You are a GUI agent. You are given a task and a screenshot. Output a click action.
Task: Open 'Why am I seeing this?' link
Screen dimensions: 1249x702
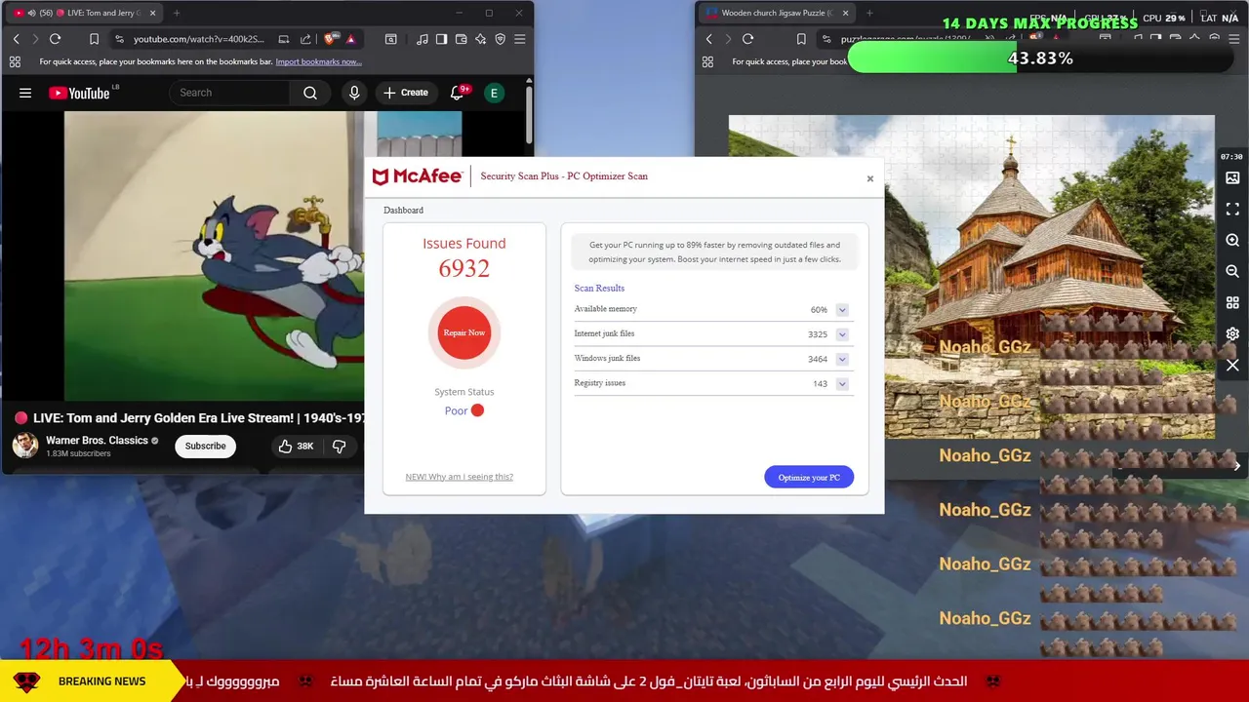(459, 477)
